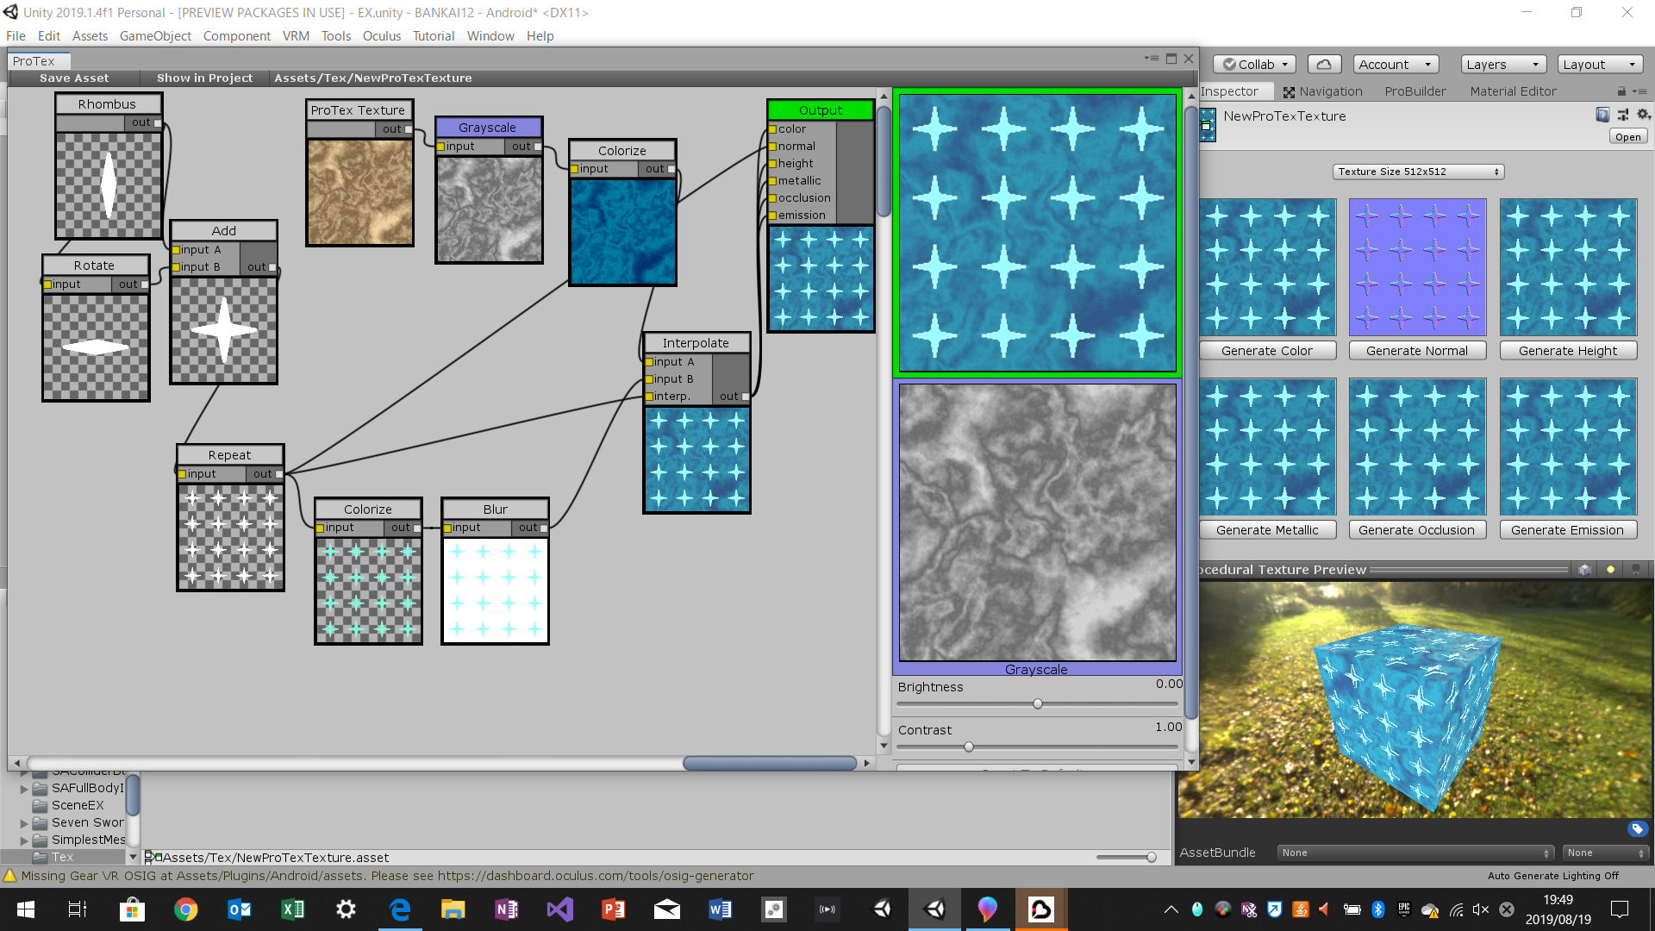Open the inspector help book icon
The width and height of the screenshot is (1655, 931).
pos(1602,115)
